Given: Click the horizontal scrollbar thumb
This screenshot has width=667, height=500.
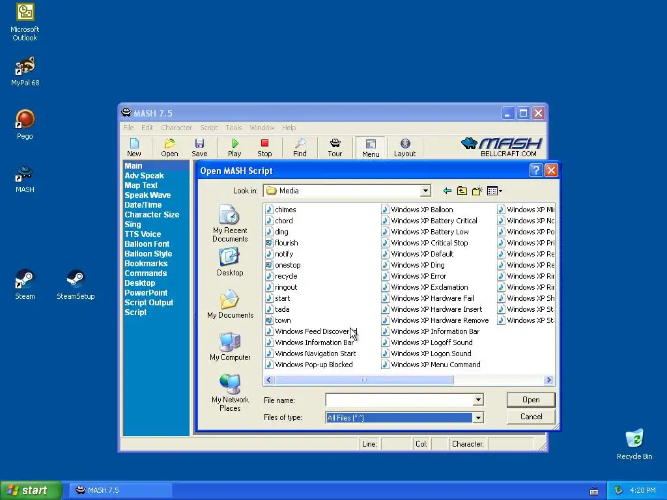Looking at the screenshot, I should tap(363, 380).
